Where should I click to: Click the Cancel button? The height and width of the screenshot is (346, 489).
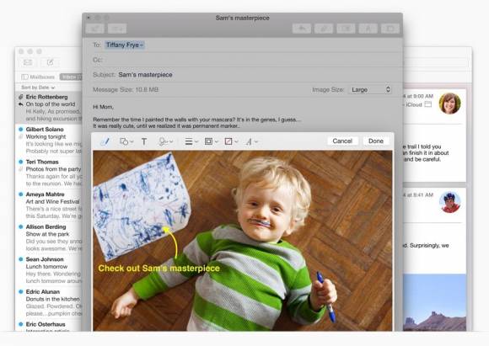[342, 141]
